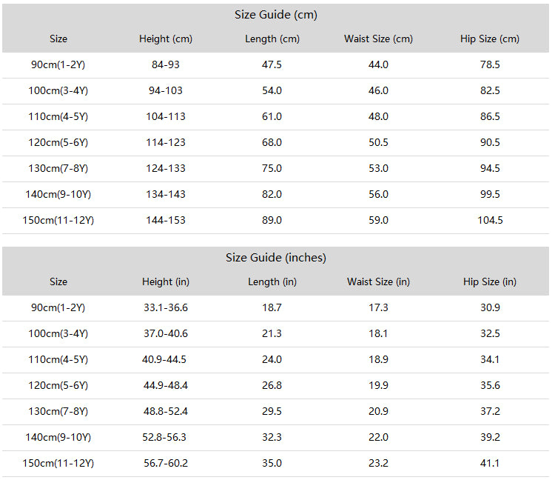Click the 90cm(1-2Y) row in cm table
Viewport: 555px width, 480px height.
(276, 65)
